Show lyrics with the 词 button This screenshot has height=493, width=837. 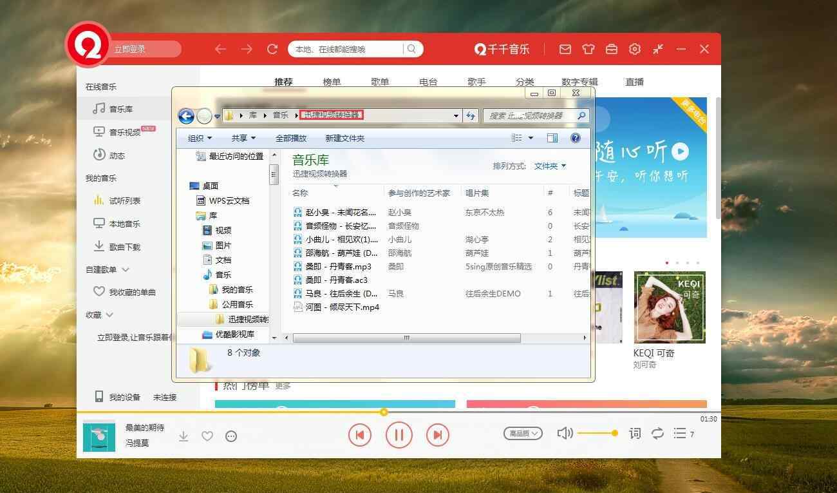coord(635,434)
